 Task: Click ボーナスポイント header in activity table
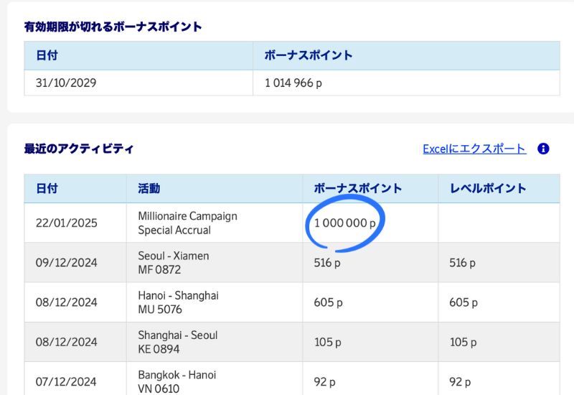pyautogui.click(x=358, y=188)
